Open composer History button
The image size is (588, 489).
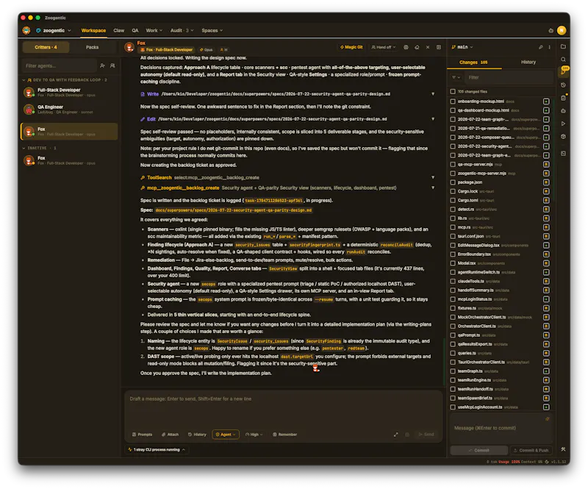197,435
